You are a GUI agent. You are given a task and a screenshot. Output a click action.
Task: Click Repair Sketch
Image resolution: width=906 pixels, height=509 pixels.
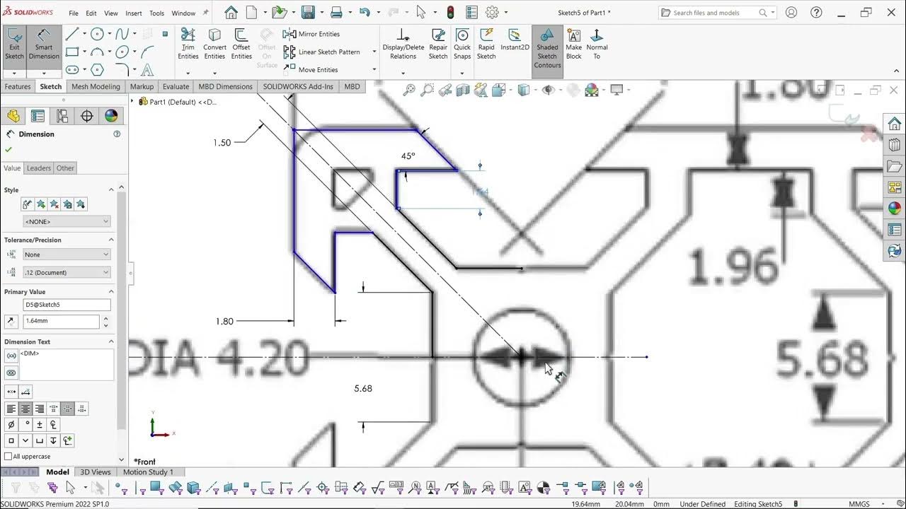coord(438,45)
